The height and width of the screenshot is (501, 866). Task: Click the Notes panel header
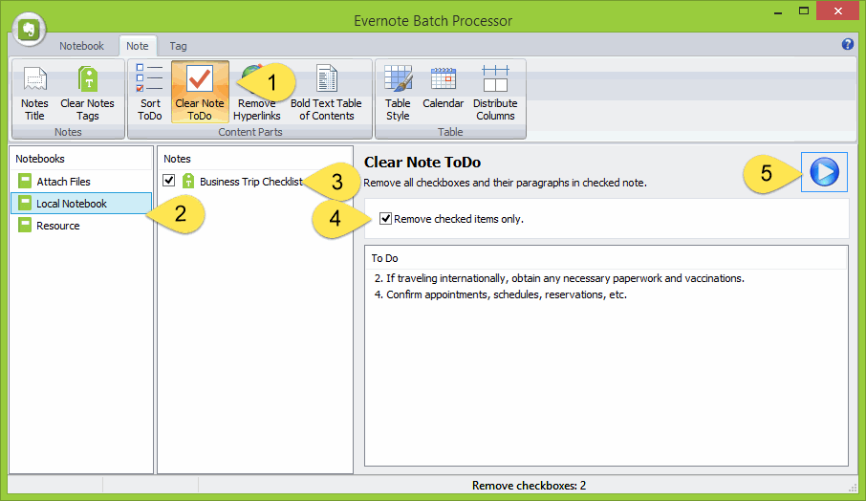(254, 159)
